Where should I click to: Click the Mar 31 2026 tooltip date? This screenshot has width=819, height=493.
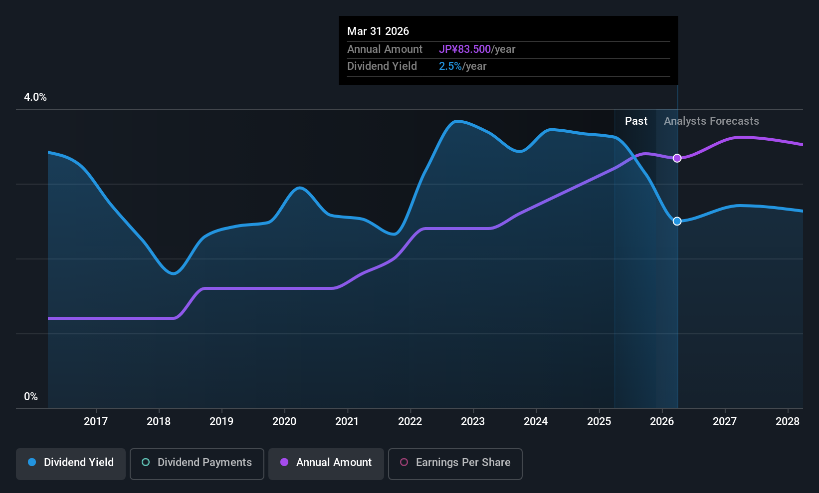click(378, 31)
